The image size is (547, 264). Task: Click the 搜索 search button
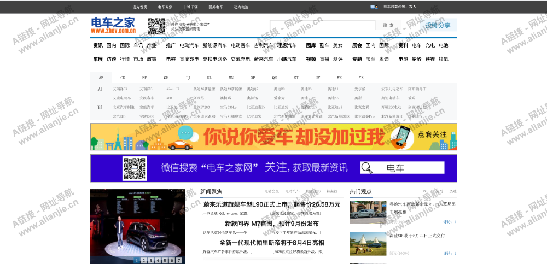(x=388, y=25)
